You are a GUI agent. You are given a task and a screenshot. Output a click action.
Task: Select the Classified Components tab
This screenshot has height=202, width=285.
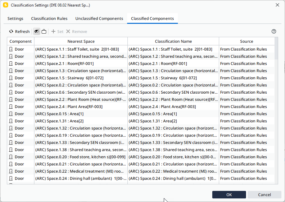click(152, 19)
